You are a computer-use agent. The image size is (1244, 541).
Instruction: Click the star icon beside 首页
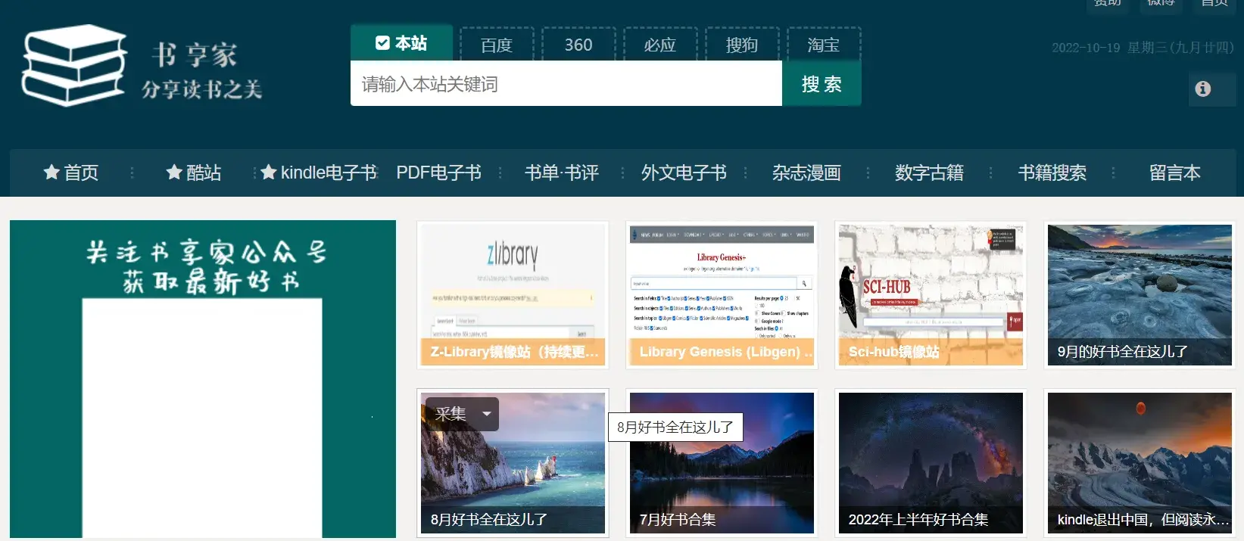[51, 173]
